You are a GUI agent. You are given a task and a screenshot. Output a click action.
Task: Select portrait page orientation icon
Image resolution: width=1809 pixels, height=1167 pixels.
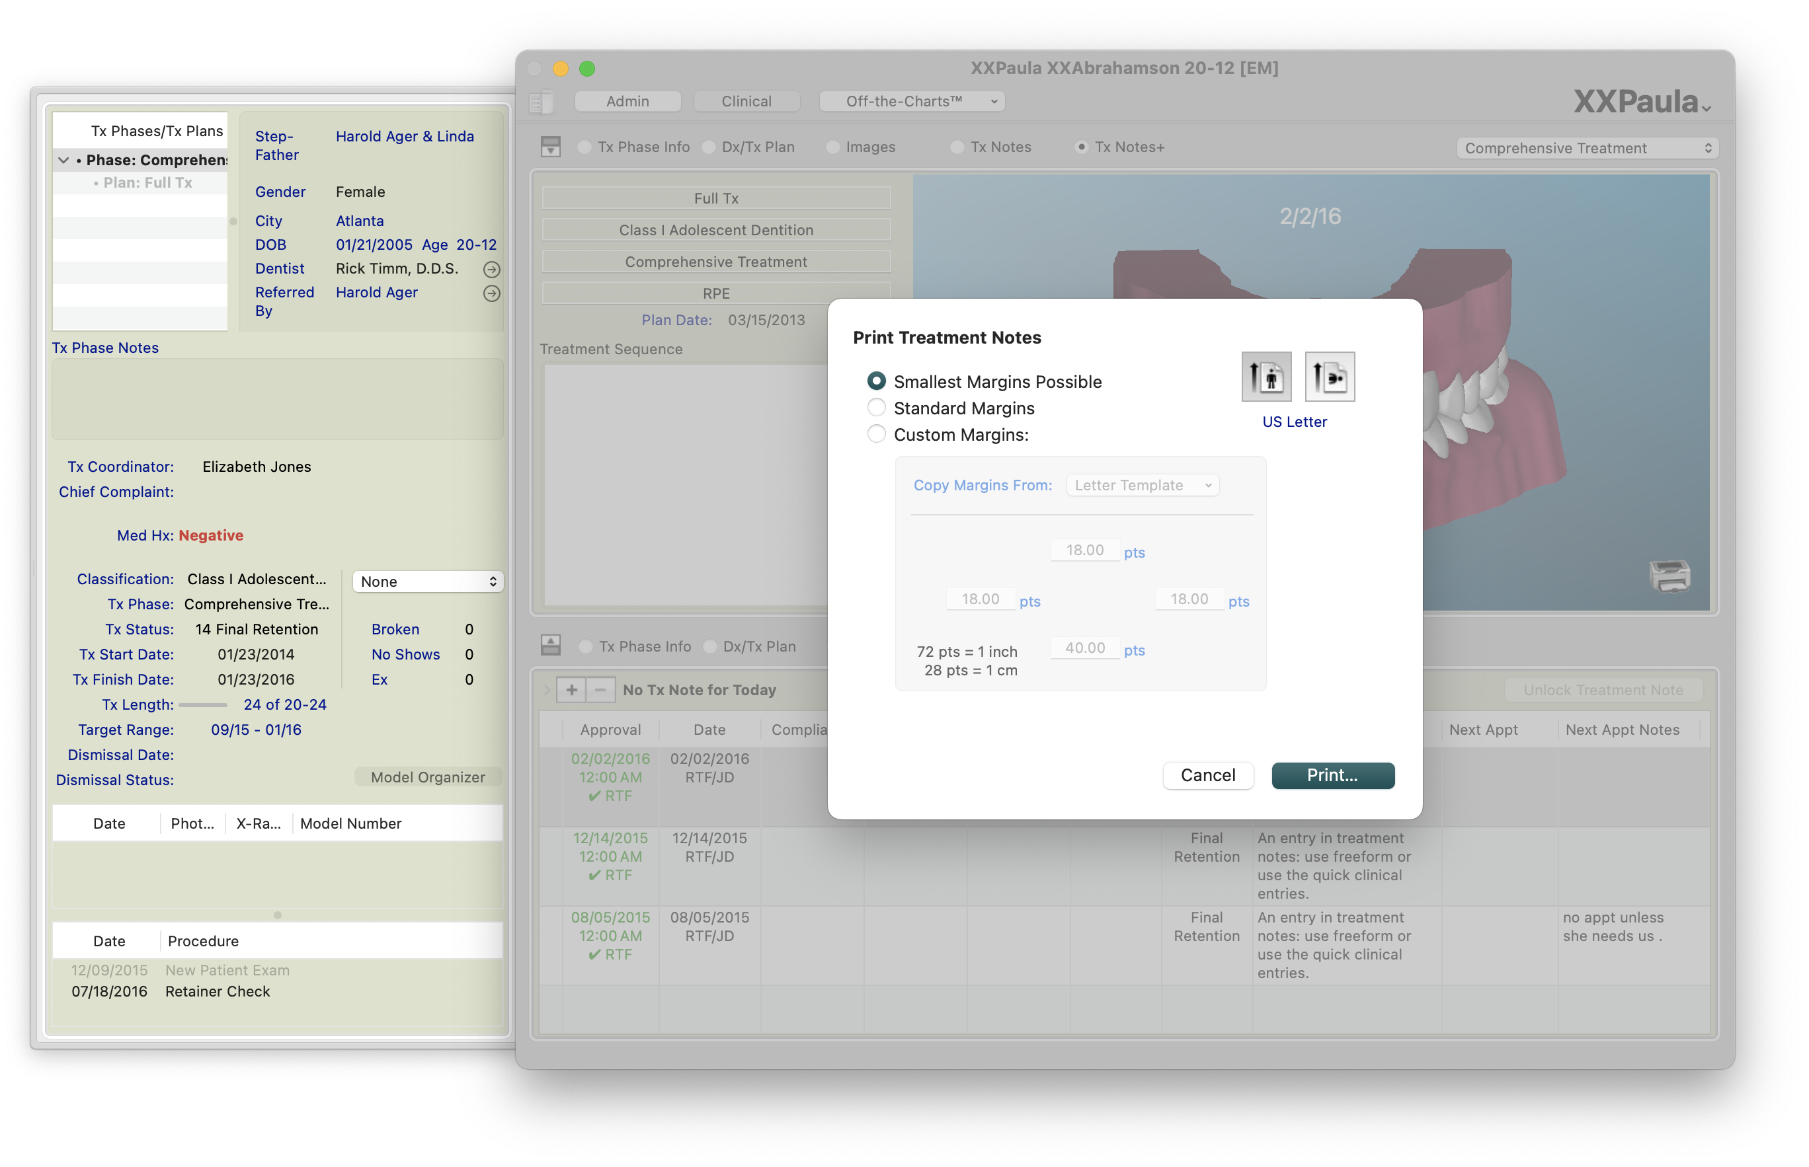tap(1266, 377)
